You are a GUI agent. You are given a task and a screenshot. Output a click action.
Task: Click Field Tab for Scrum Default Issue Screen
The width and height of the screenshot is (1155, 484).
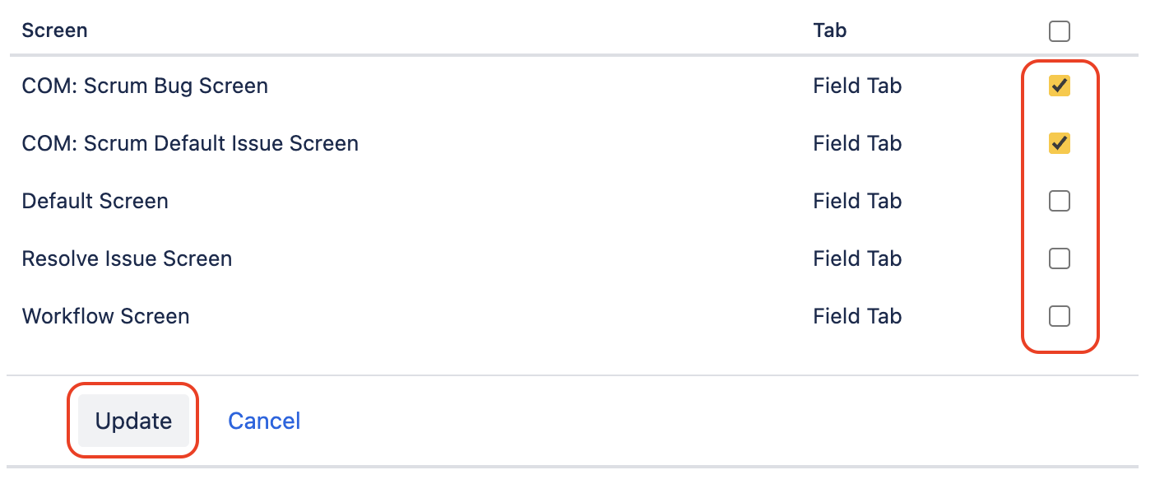857,143
